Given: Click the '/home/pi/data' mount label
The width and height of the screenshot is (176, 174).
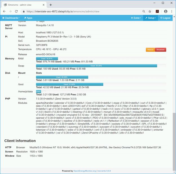Looking at the screenshot, I should coord(25,92).
